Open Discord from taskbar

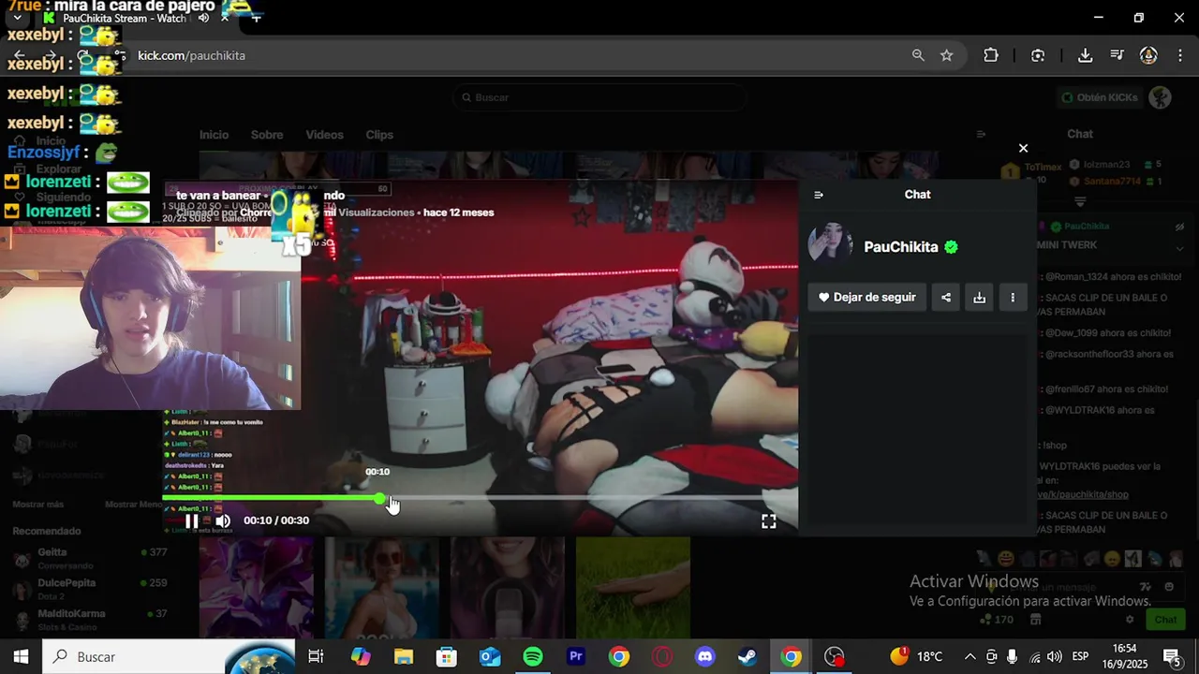pos(705,657)
